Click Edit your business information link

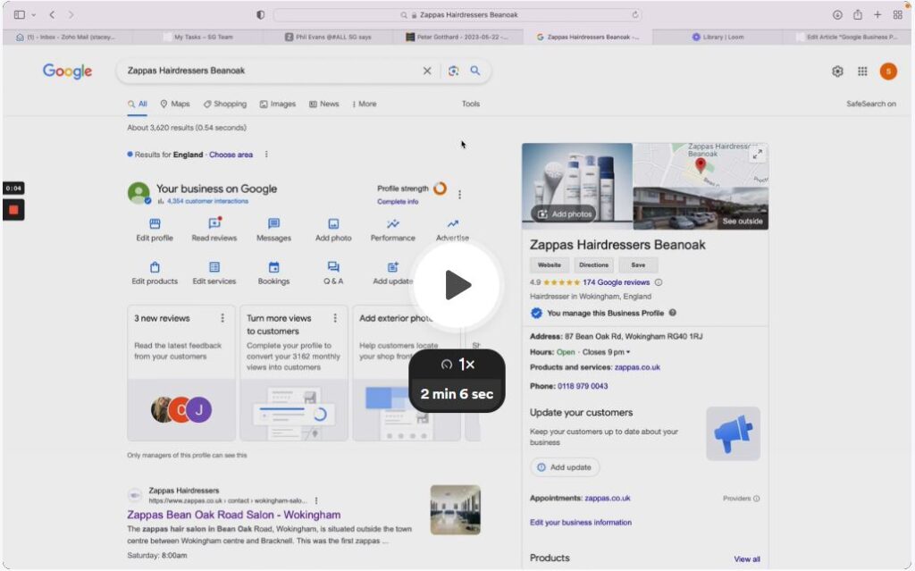(581, 523)
